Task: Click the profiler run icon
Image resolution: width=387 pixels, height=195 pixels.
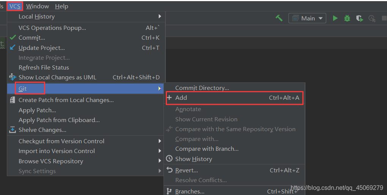Action: 372,19
